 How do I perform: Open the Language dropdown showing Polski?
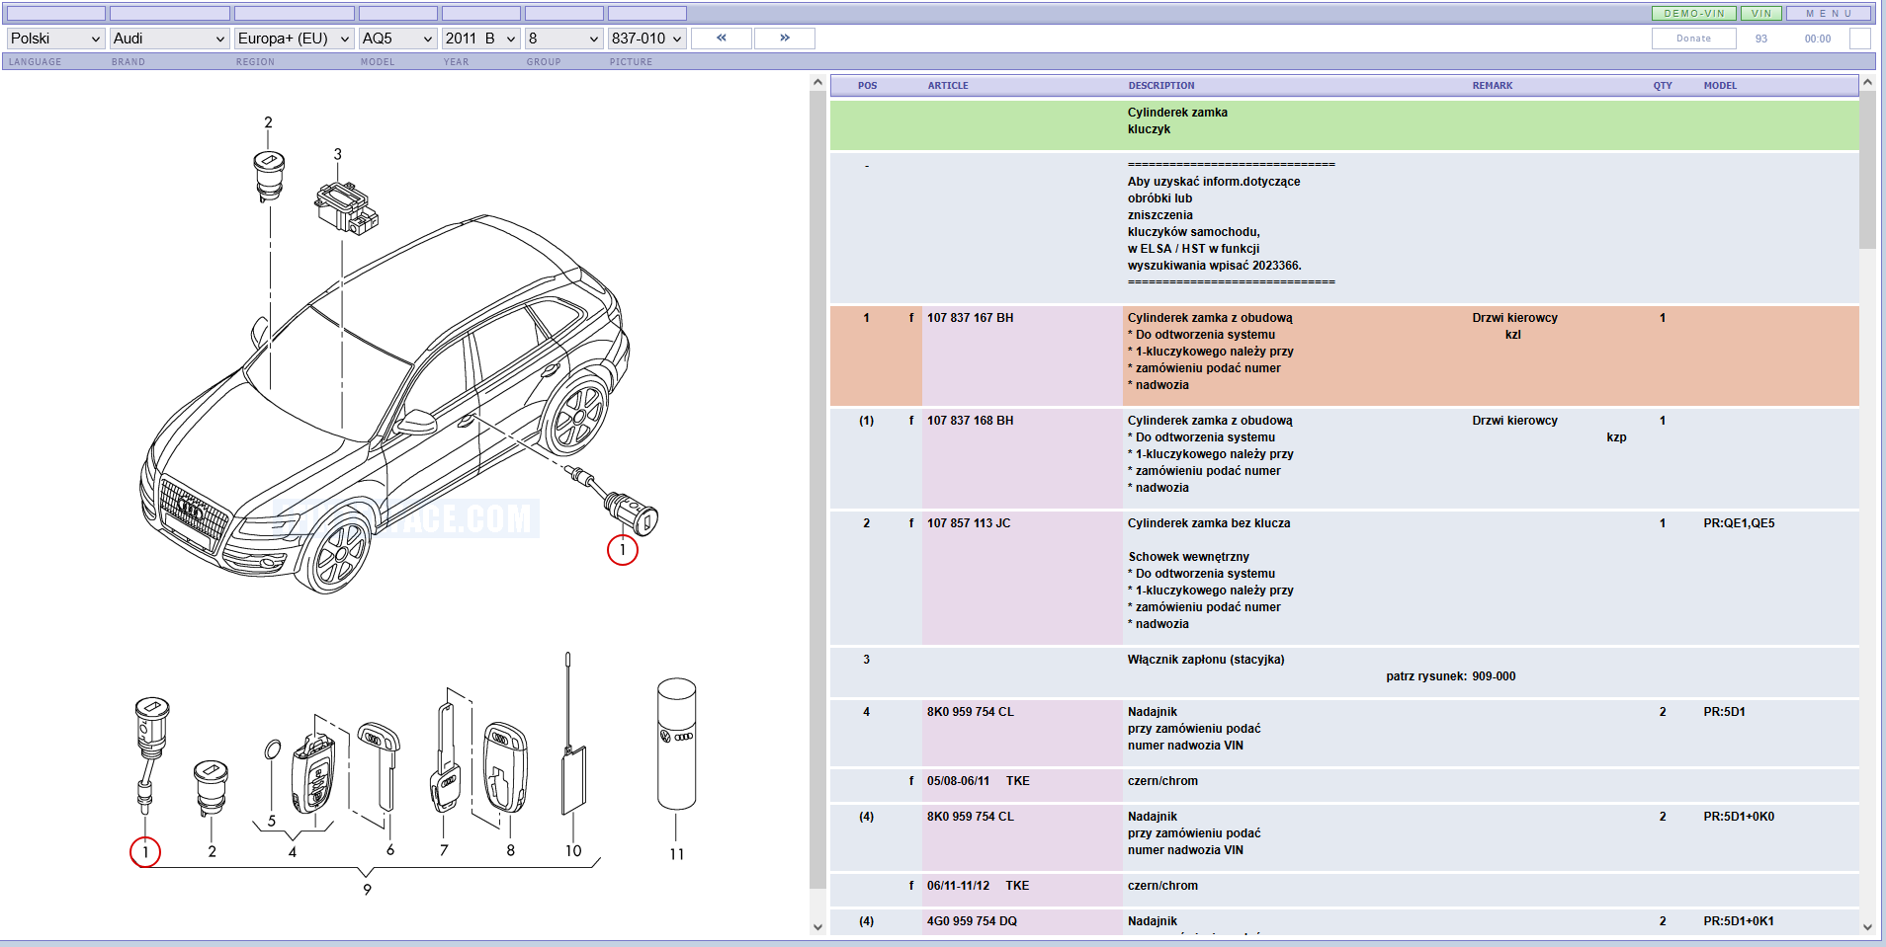(x=55, y=39)
